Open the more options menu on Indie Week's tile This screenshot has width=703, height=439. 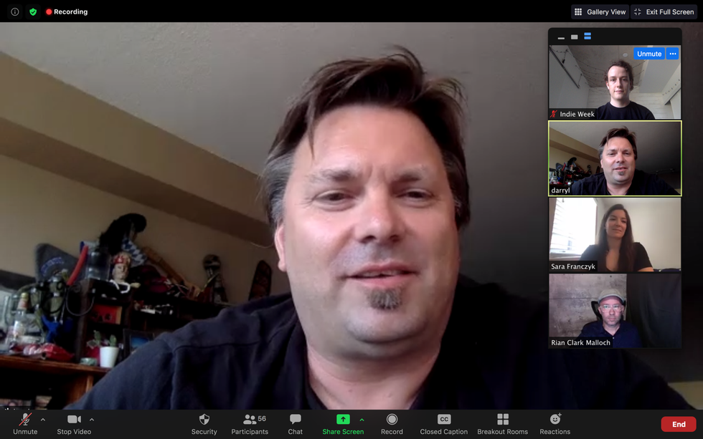[x=672, y=54]
